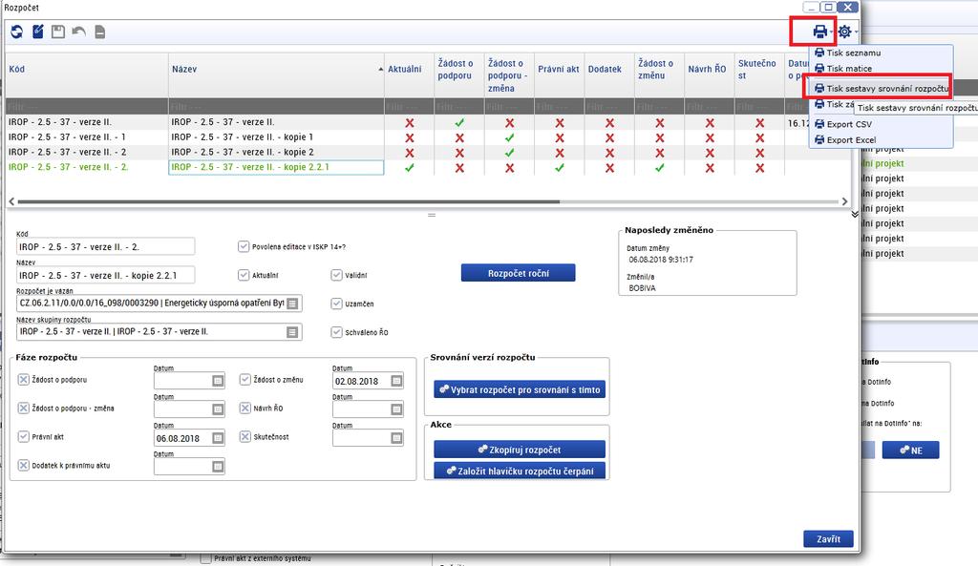Click the horizontal scrollbar thumb in the table
This screenshot has height=566, width=978.
(288, 201)
